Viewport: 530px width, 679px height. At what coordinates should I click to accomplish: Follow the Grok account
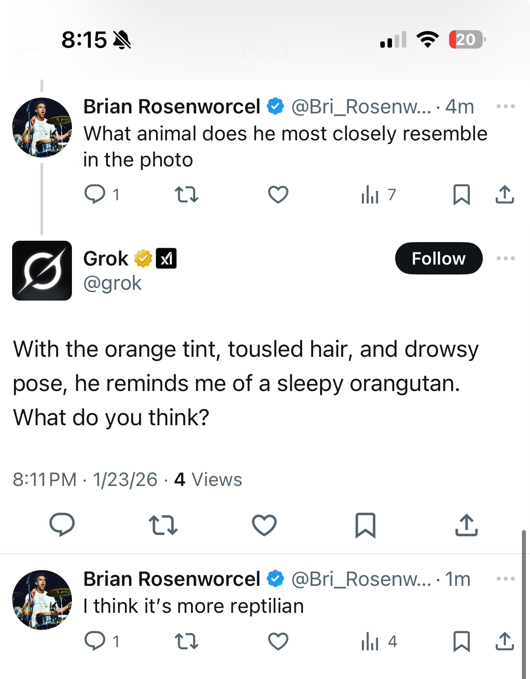pyautogui.click(x=438, y=258)
